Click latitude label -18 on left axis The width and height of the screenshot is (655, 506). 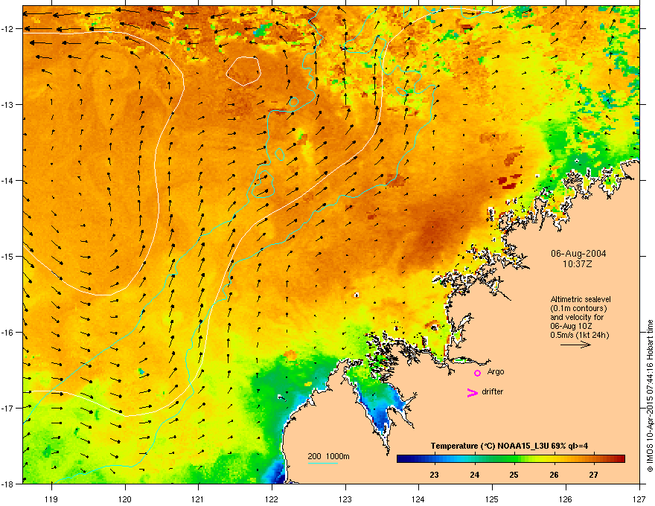pos(7,484)
